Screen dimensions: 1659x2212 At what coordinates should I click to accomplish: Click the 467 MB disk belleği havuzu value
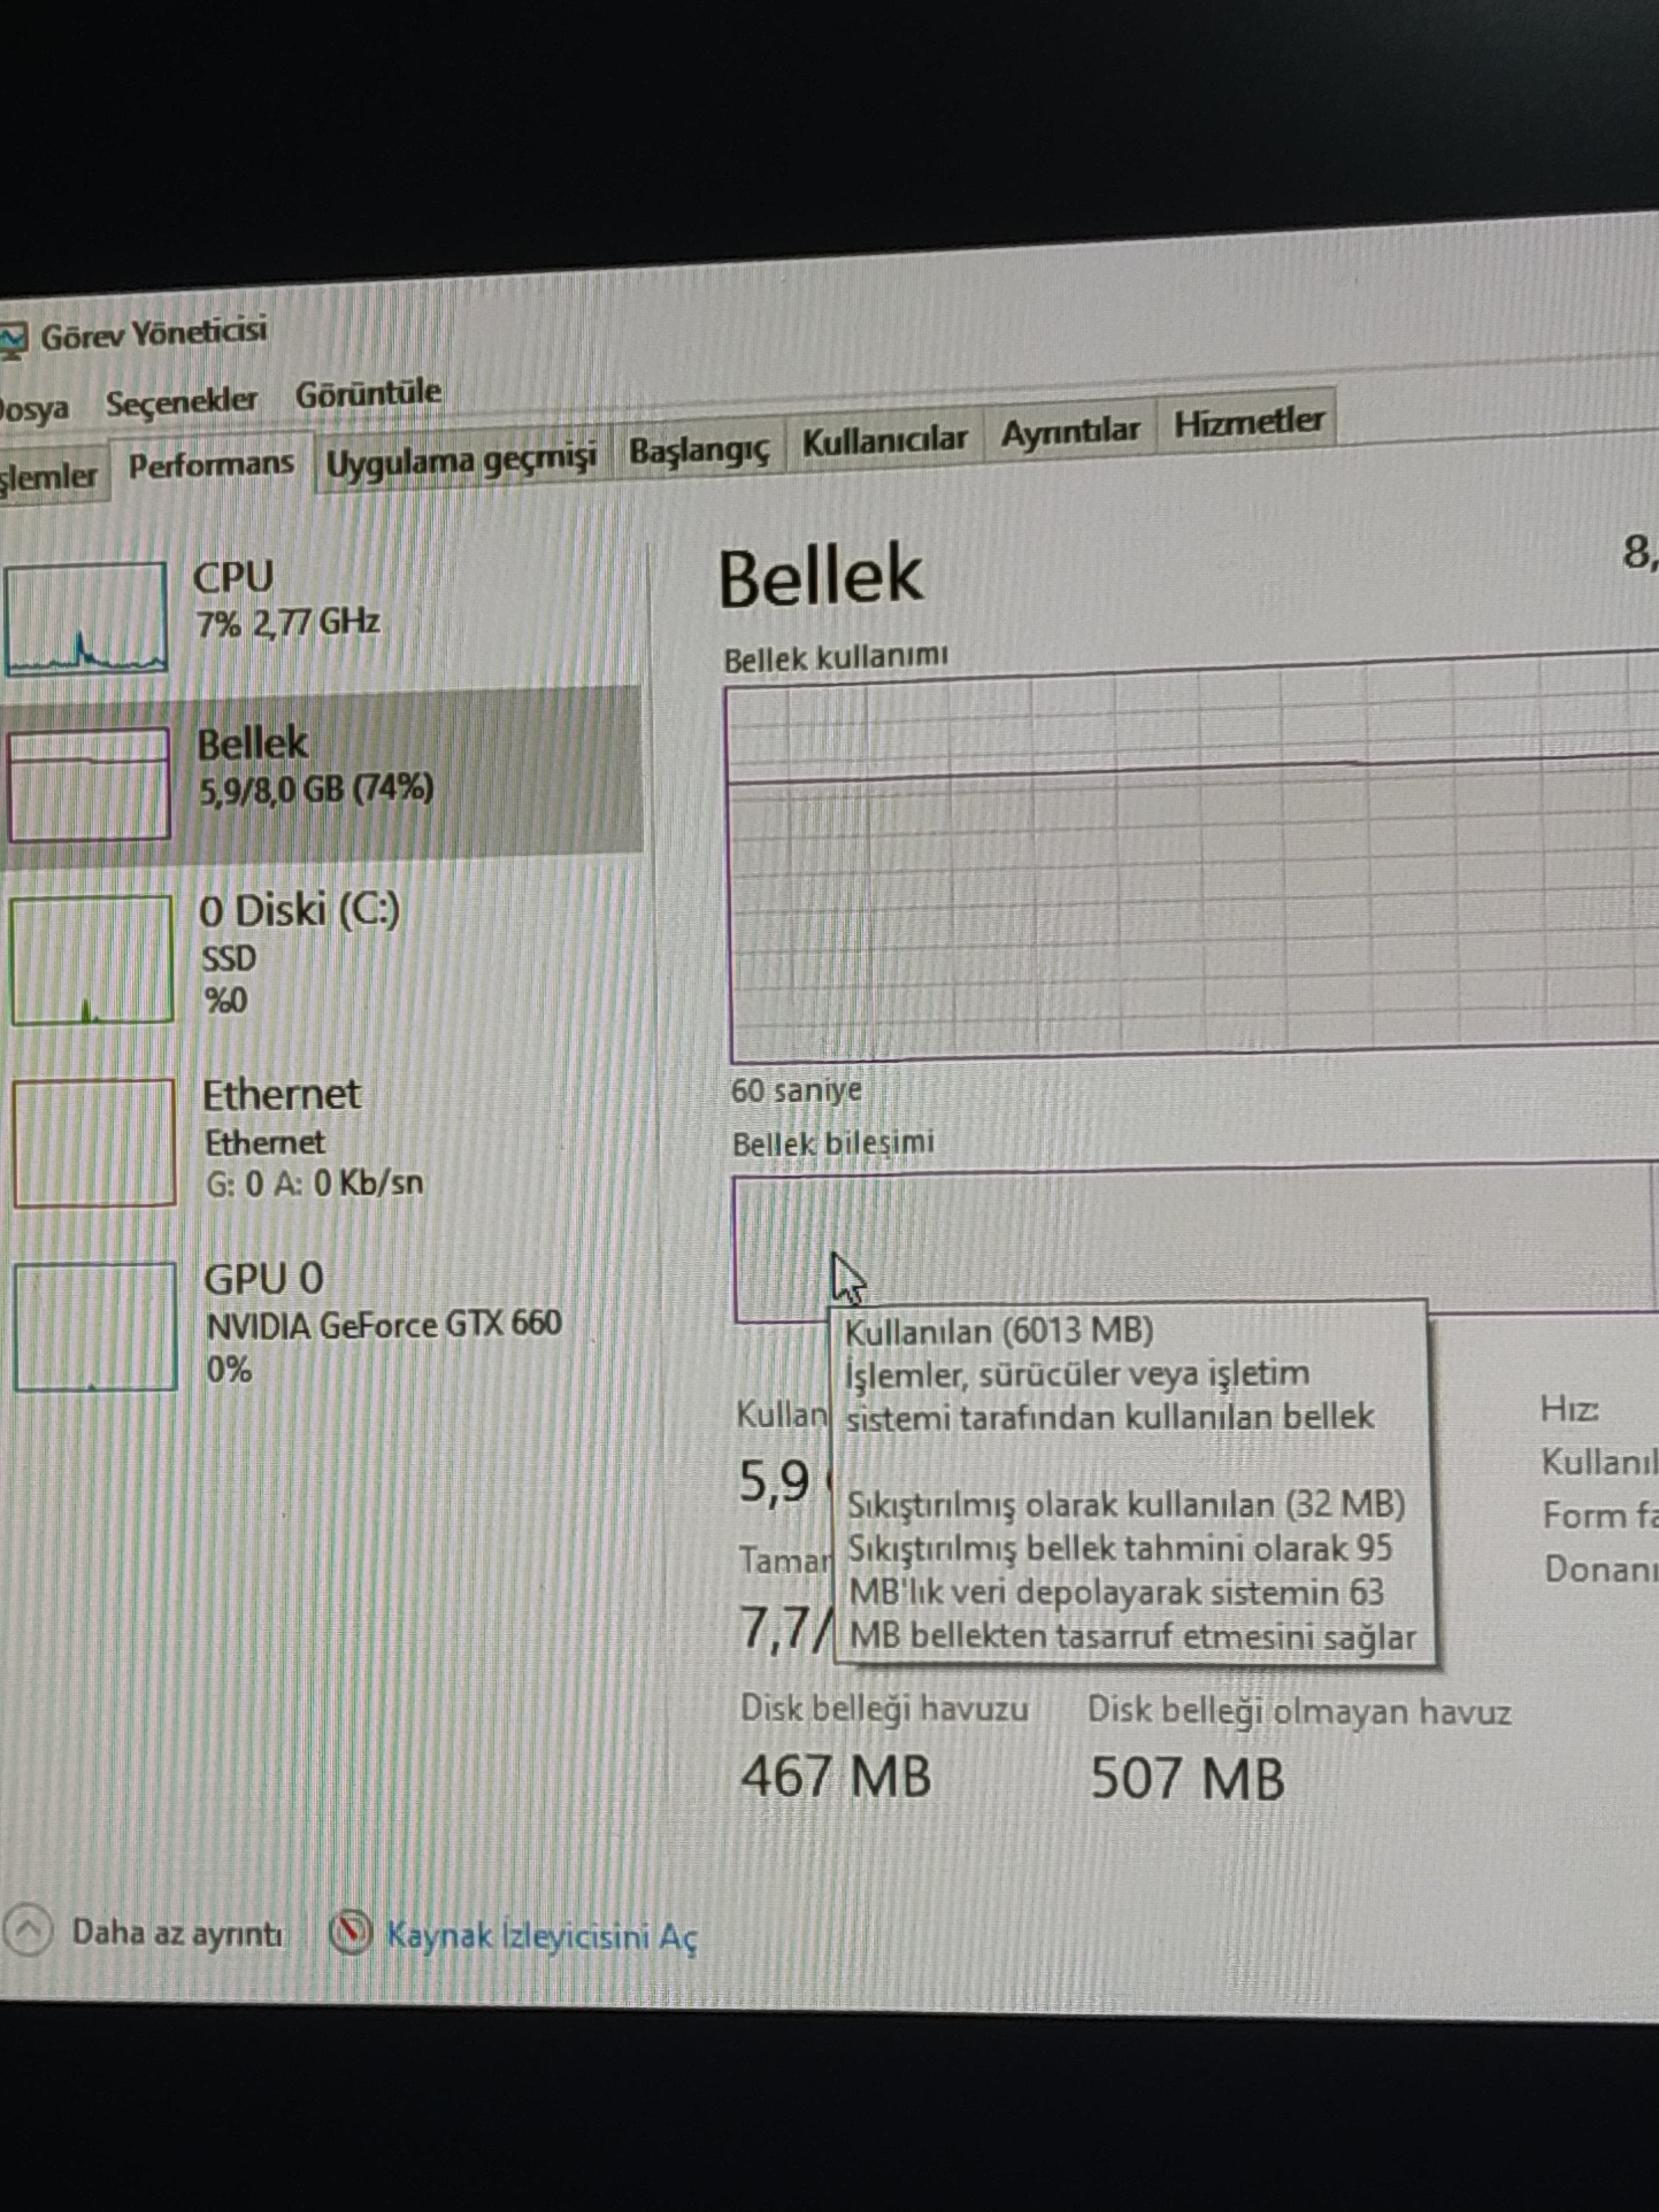coord(836,1777)
